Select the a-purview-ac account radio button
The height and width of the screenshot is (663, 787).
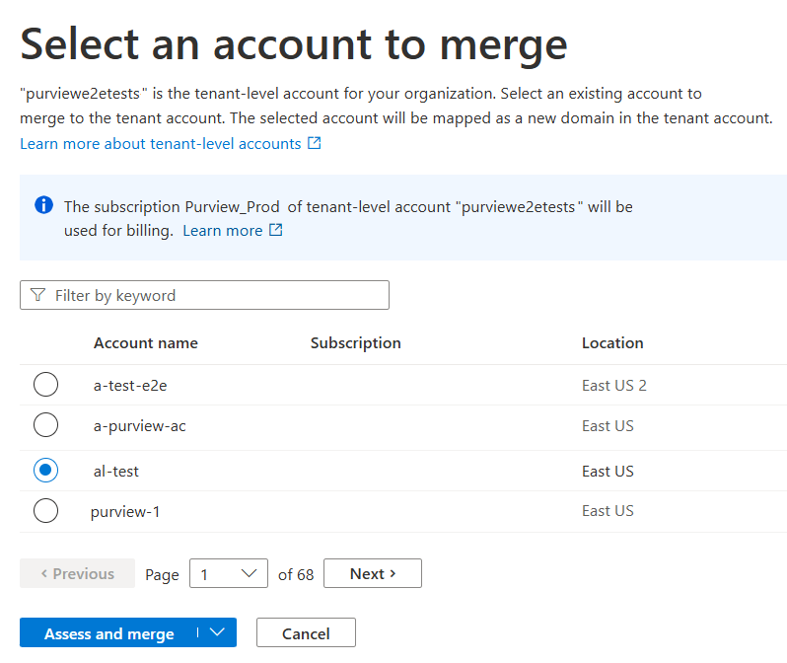pos(45,425)
